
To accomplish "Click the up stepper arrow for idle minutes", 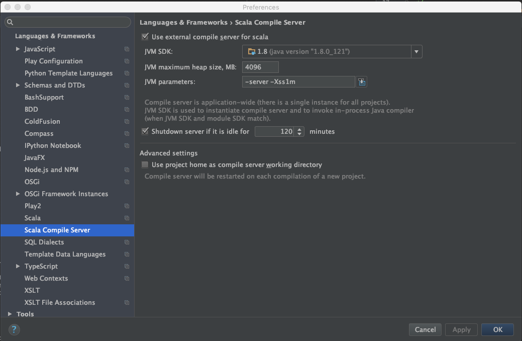I will pos(300,129).
